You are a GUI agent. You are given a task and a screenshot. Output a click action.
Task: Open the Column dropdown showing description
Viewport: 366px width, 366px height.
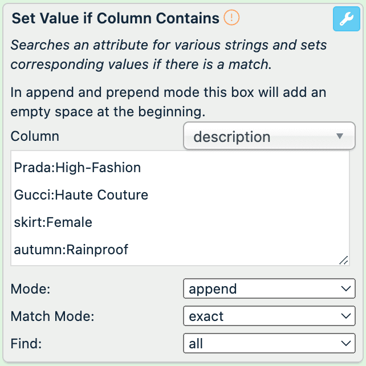pos(269,136)
